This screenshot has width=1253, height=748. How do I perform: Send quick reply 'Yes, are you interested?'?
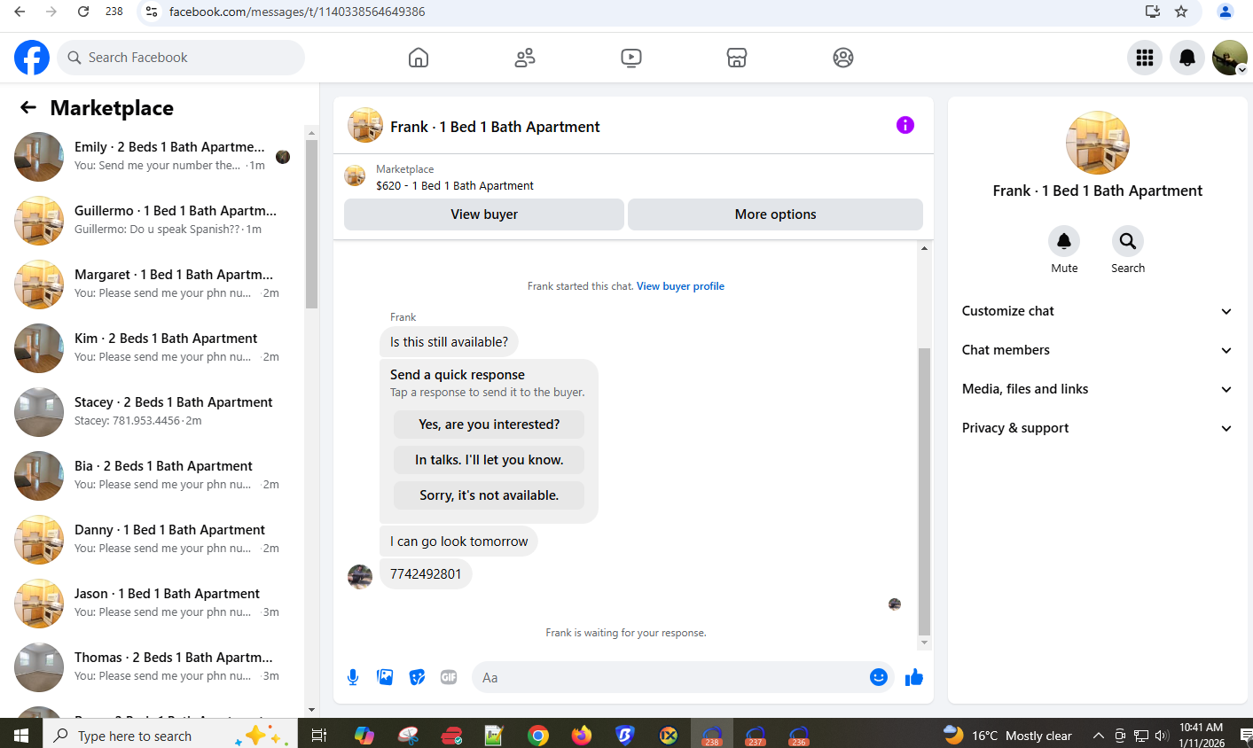(489, 425)
